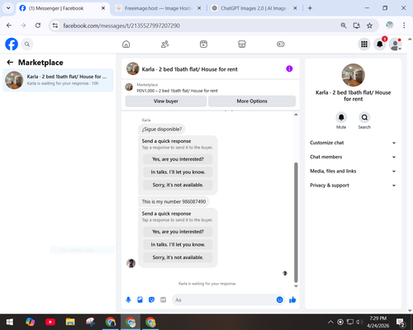Image resolution: width=413 pixels, height=330 pixels.
Task: Click the back arrow beside Marketplace
Action: (x=10, y=63)
